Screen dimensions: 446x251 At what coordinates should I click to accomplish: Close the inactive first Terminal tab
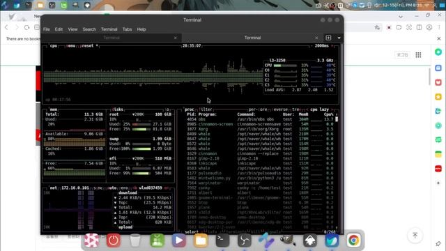175,38
